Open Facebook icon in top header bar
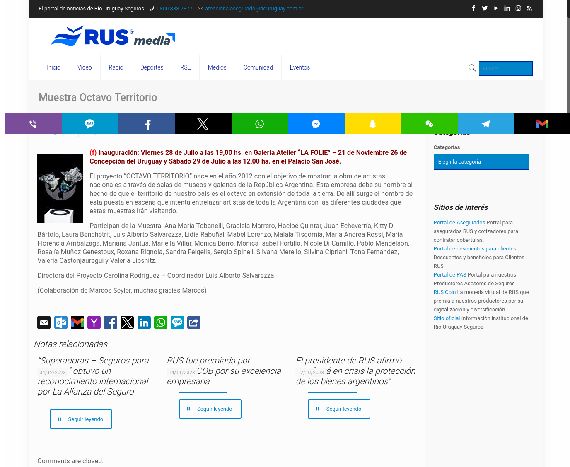The image size is (570, 467). 473,8
